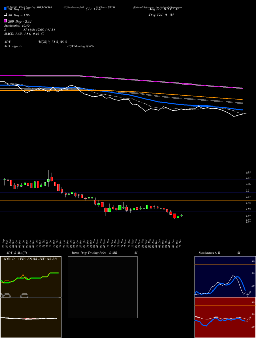The height and width of the screenshot is (338, 256).
Task: Click the 2.36 price axis label
Action: coord(248,184)
